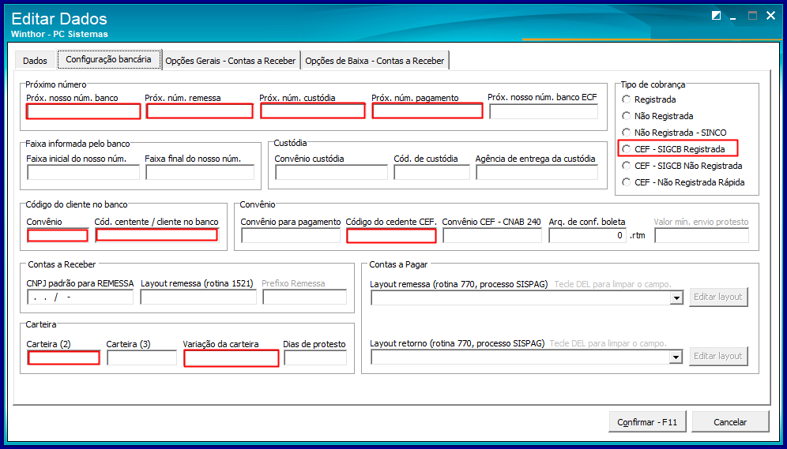
Task: Focus Convênio field in Código do cliente
Action: 58,235
